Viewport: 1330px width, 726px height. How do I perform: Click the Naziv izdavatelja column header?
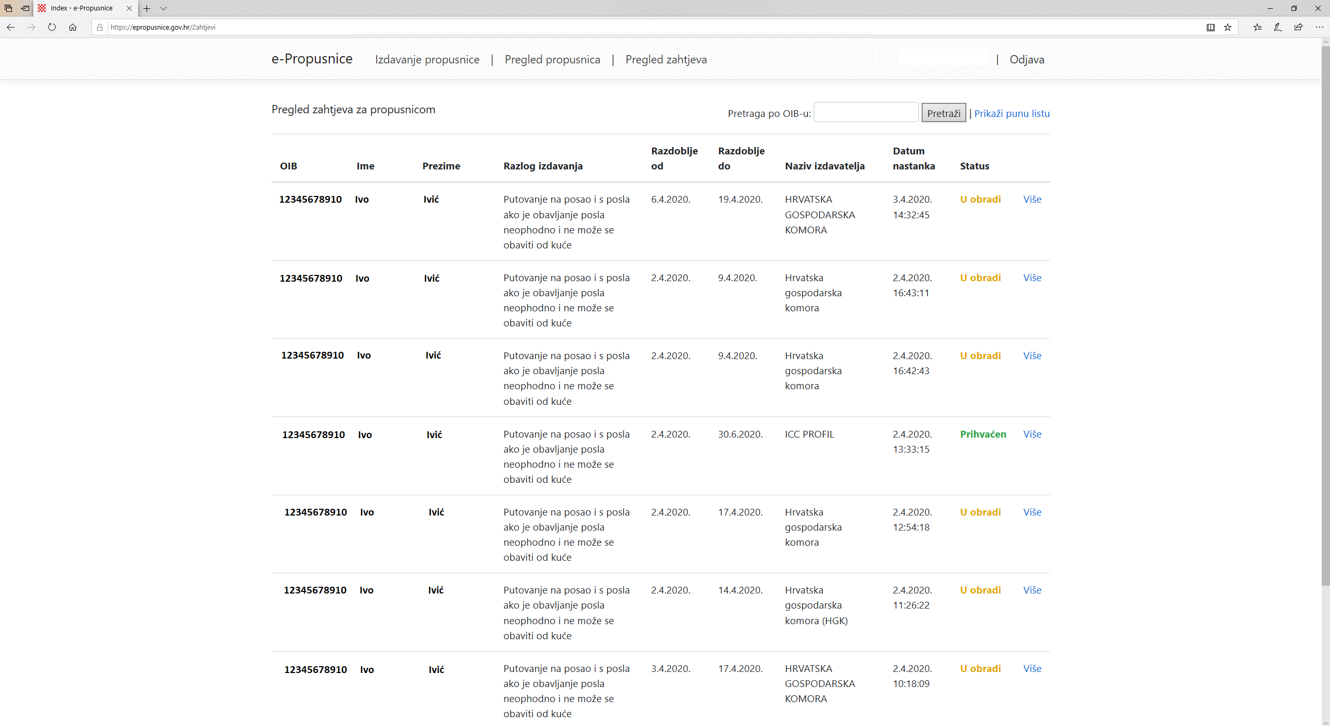click(x=824, y=166)
